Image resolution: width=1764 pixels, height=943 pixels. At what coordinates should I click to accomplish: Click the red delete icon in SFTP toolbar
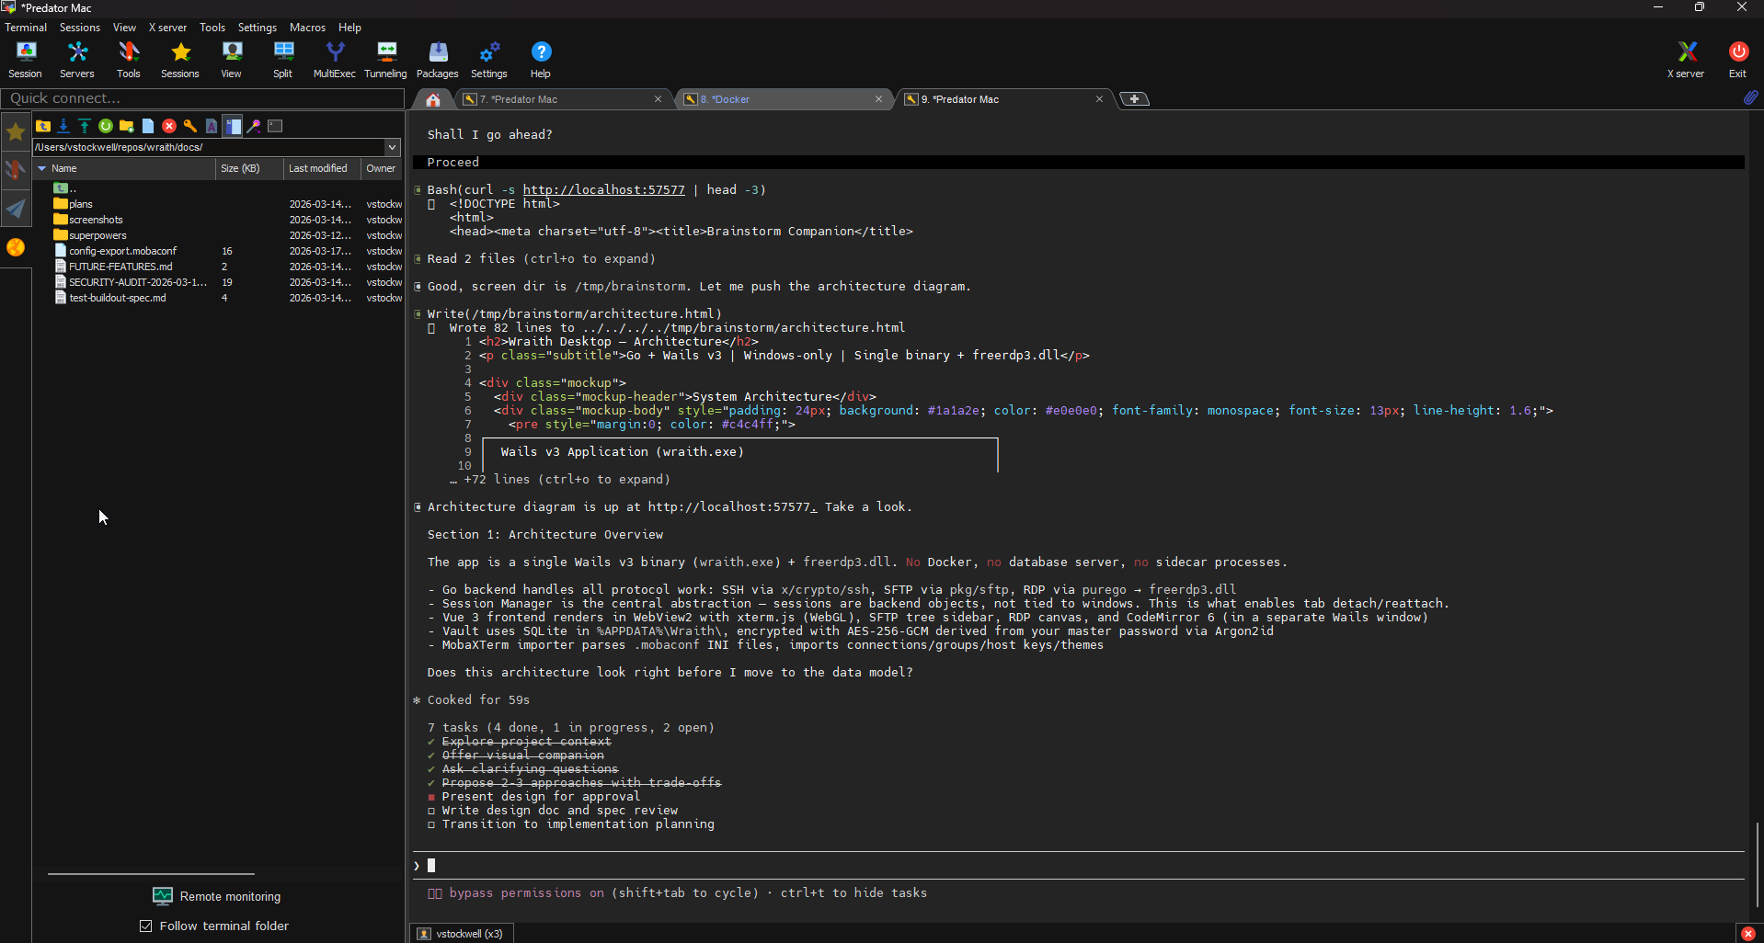click(x=169, y=126)
